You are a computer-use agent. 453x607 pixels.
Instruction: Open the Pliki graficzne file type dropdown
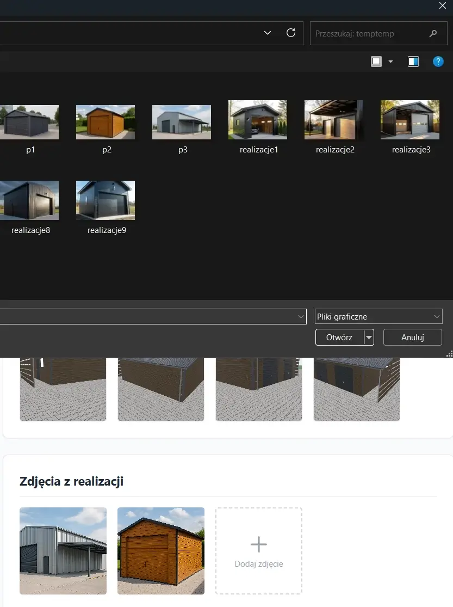378,317
